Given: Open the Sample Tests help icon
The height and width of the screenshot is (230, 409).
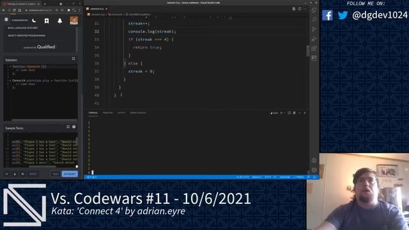Looking at the screenshot, I should tap(74, 126).
